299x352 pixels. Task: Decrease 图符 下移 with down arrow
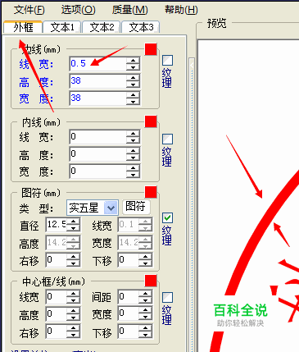(145, 263)
